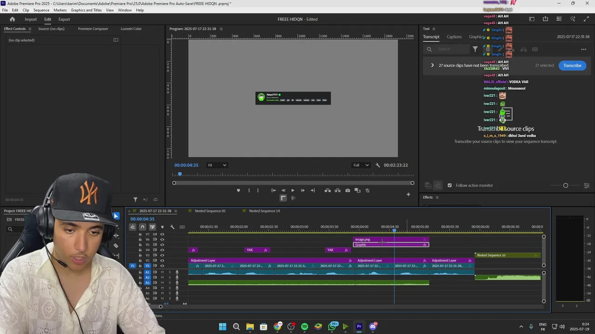595x334 pixels.
Task: Click the Extract button
Action: (337, 190)
